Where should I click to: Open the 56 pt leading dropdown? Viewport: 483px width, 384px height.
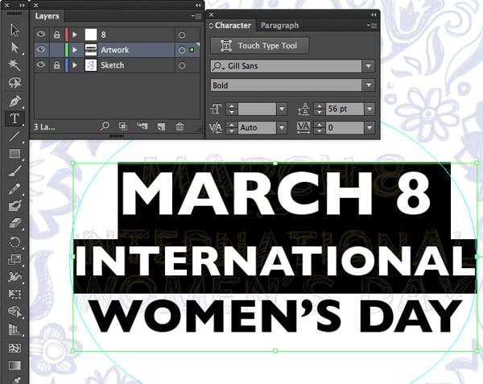pos(369,109)
